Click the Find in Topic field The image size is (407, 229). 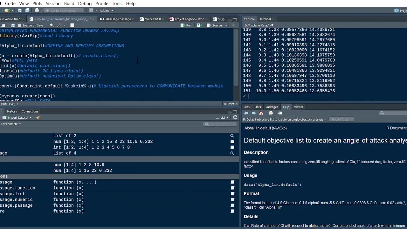[x=342, y=120]
